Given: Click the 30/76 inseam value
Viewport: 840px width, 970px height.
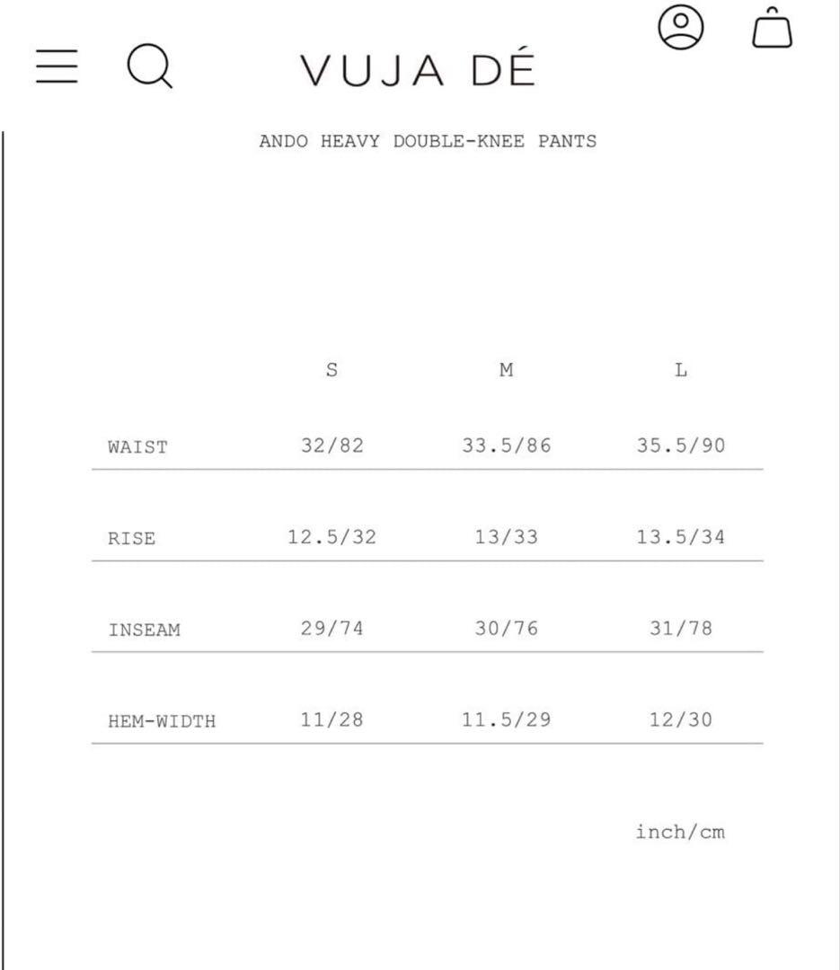Looking at the screenshot, I should (x=507, y=629).
